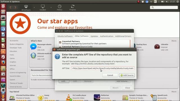Select the Games category
The image size is (180, 101).
[x=12, y=58]
